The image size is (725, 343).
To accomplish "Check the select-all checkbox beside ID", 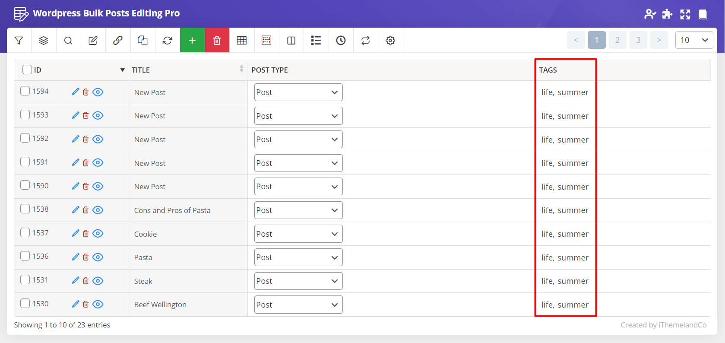I will tap(27, 70).
